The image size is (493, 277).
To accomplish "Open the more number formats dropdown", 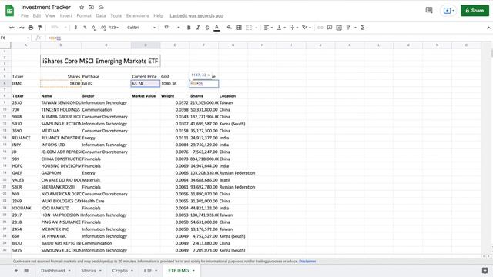I will tap(114, 28).
